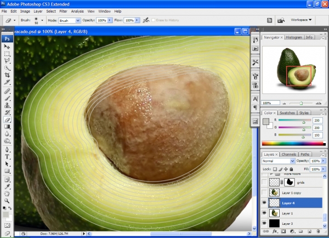Open the Image menu
The image size is (329, 238).
click(25, 12)
